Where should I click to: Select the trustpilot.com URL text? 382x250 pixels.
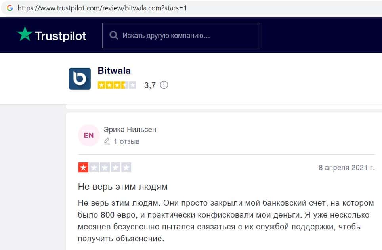coord(102,8)
